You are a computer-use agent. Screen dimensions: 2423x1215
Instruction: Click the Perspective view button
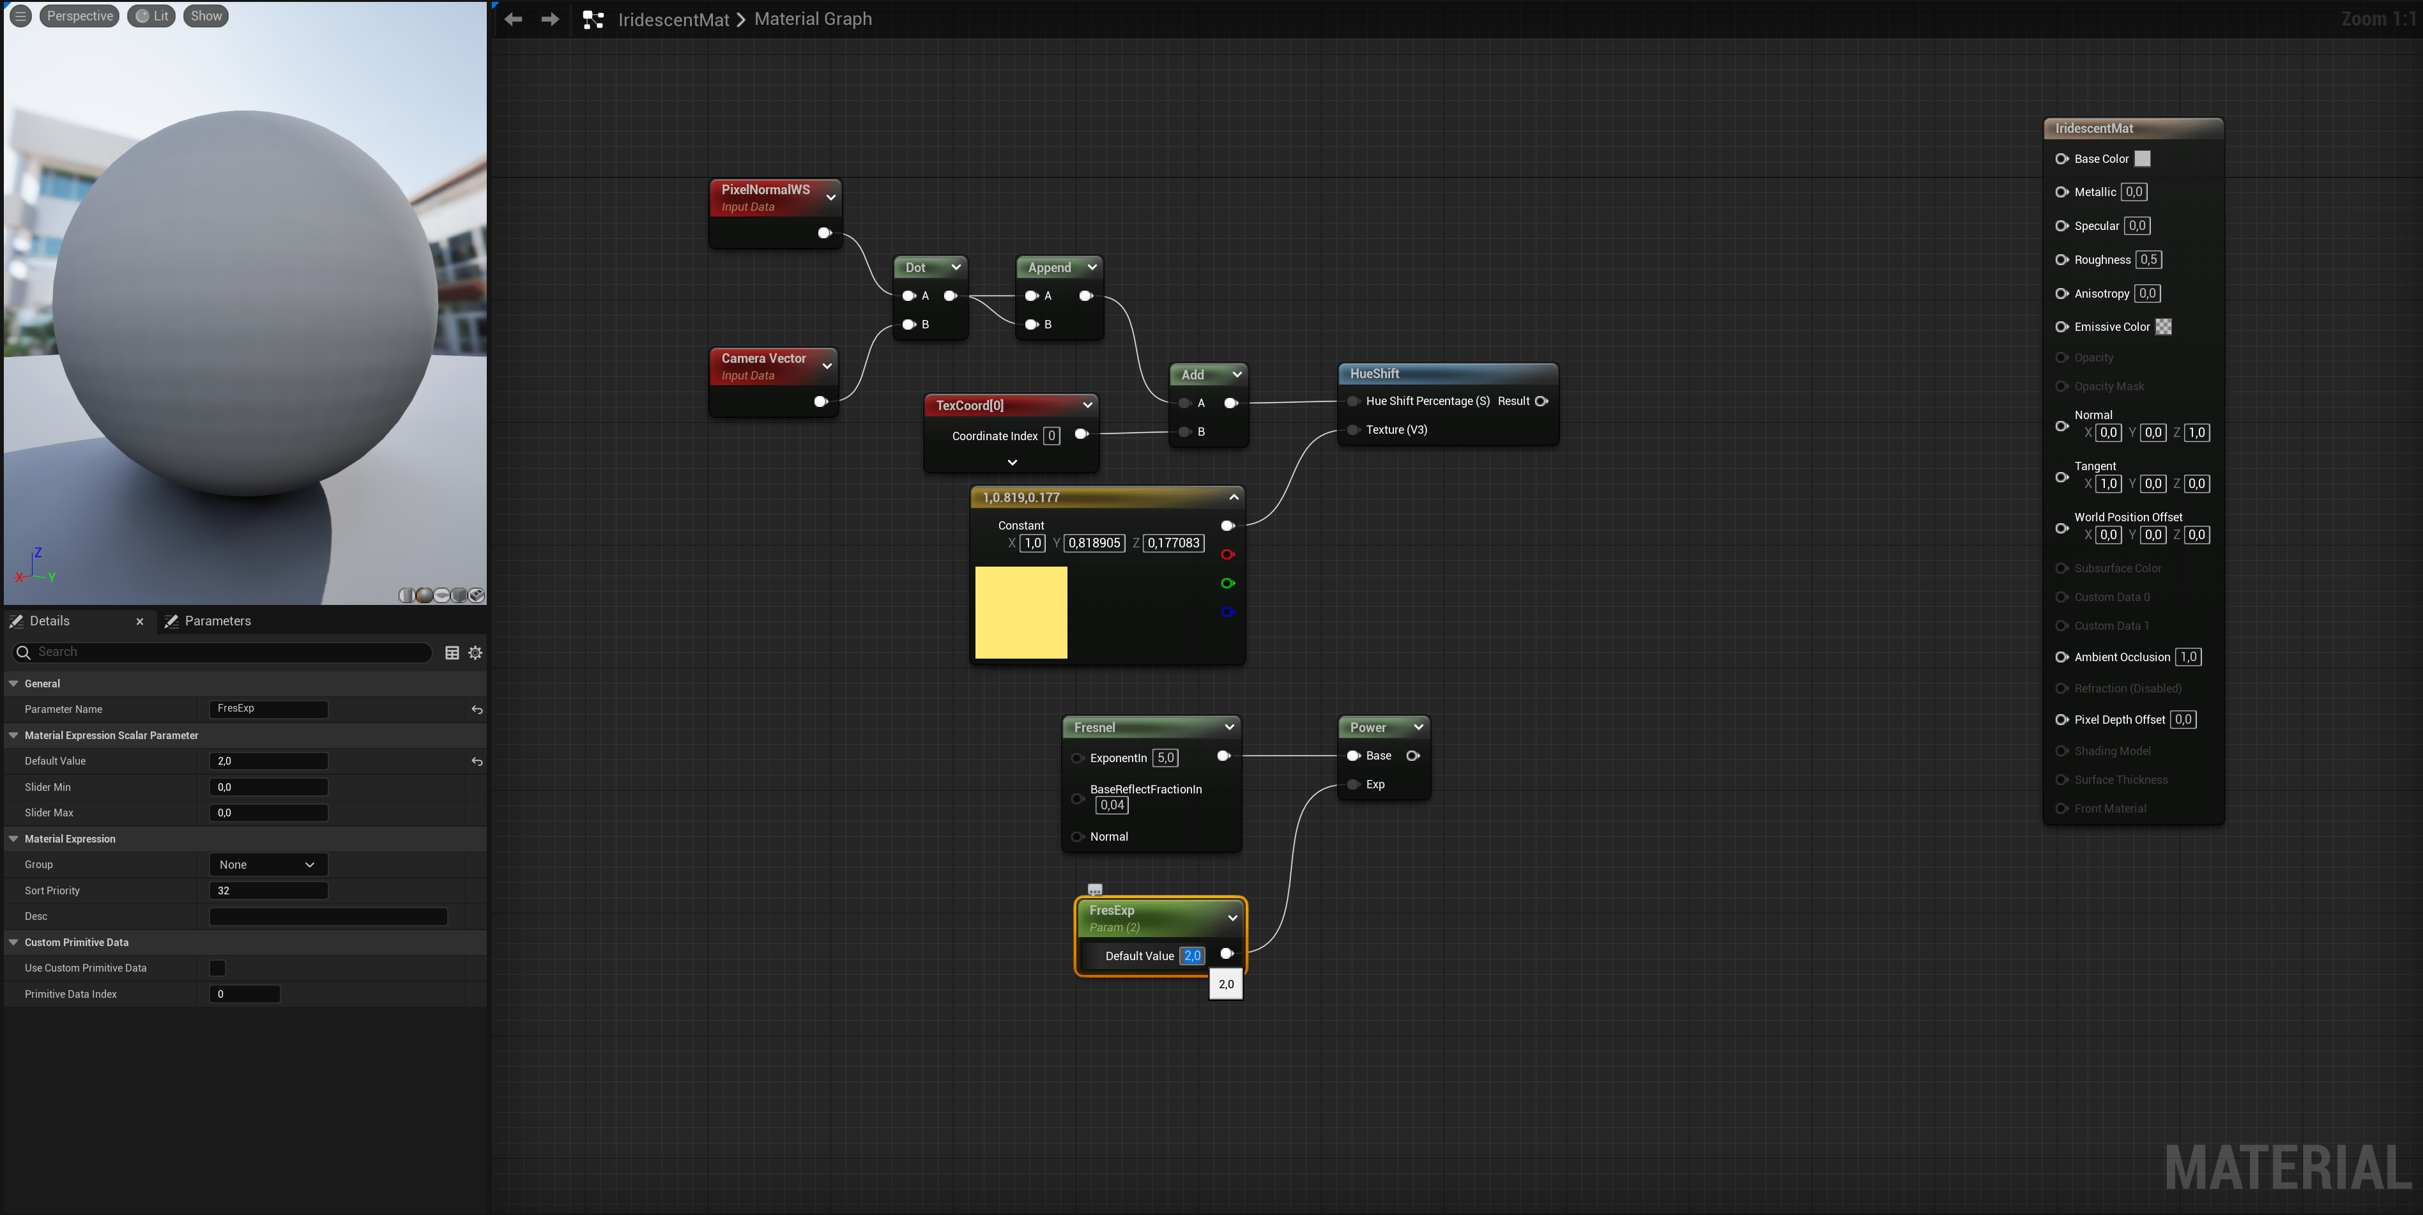coord(79,16)
